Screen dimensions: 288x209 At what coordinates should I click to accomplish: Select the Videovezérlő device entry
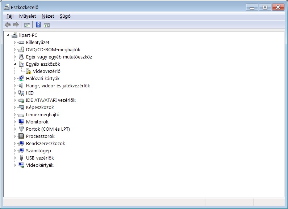[x=47, y=71]
